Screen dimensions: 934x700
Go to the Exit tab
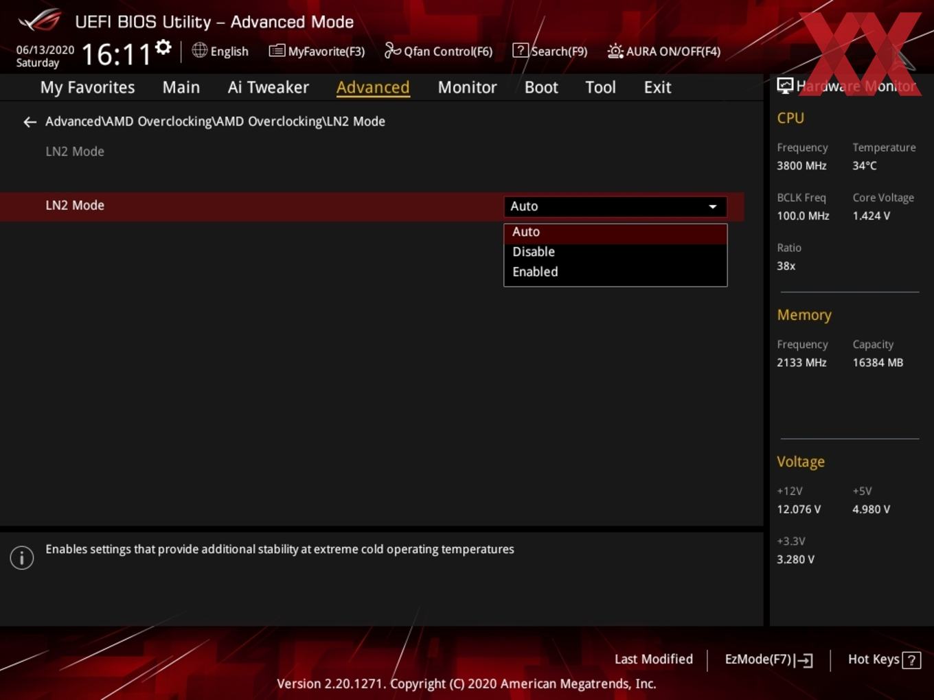tap(657, 87)
